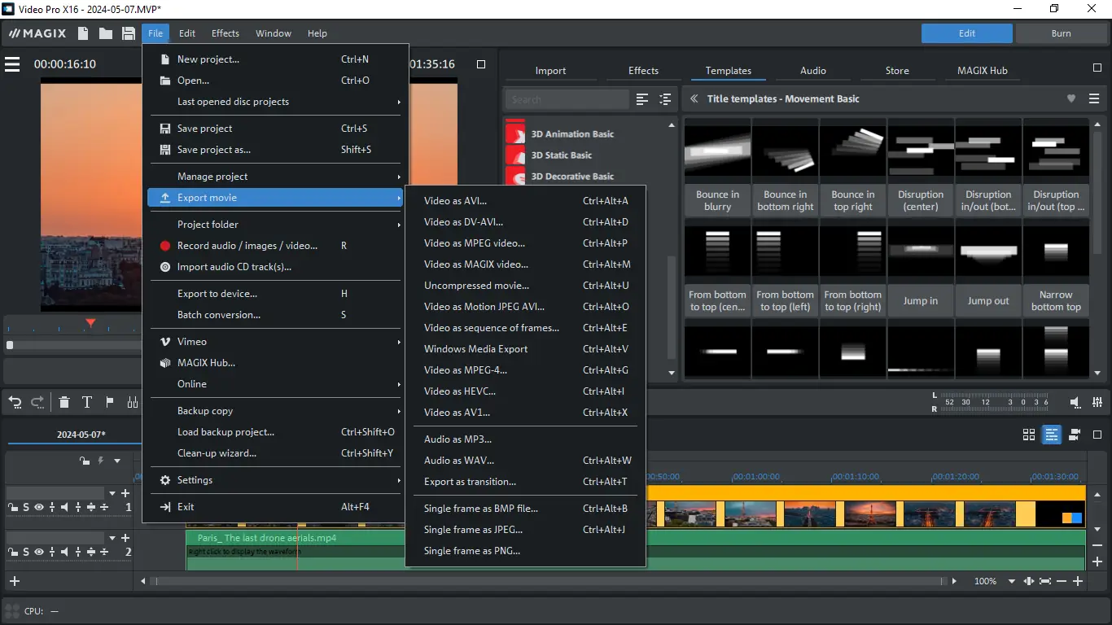Click the preview playback position slider
Screen dimensions: 1112x625
pos(10,345)
